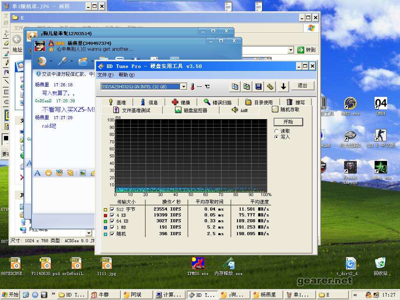Toggle the 4 KB checkbox
Image resolution: width=400 pixels, height=300 pixels.
112,215
